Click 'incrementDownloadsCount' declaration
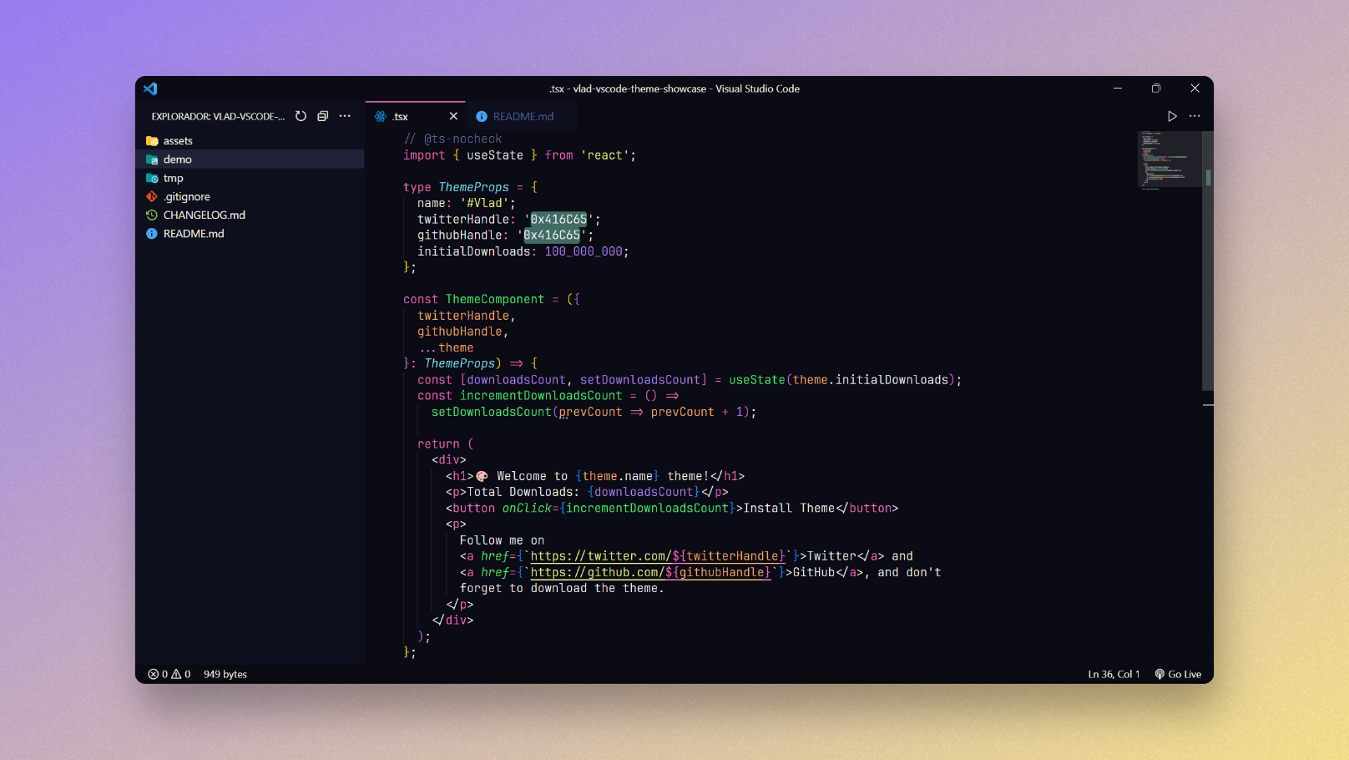Viewport: 1349px width, 760px height. pos(541,396)
